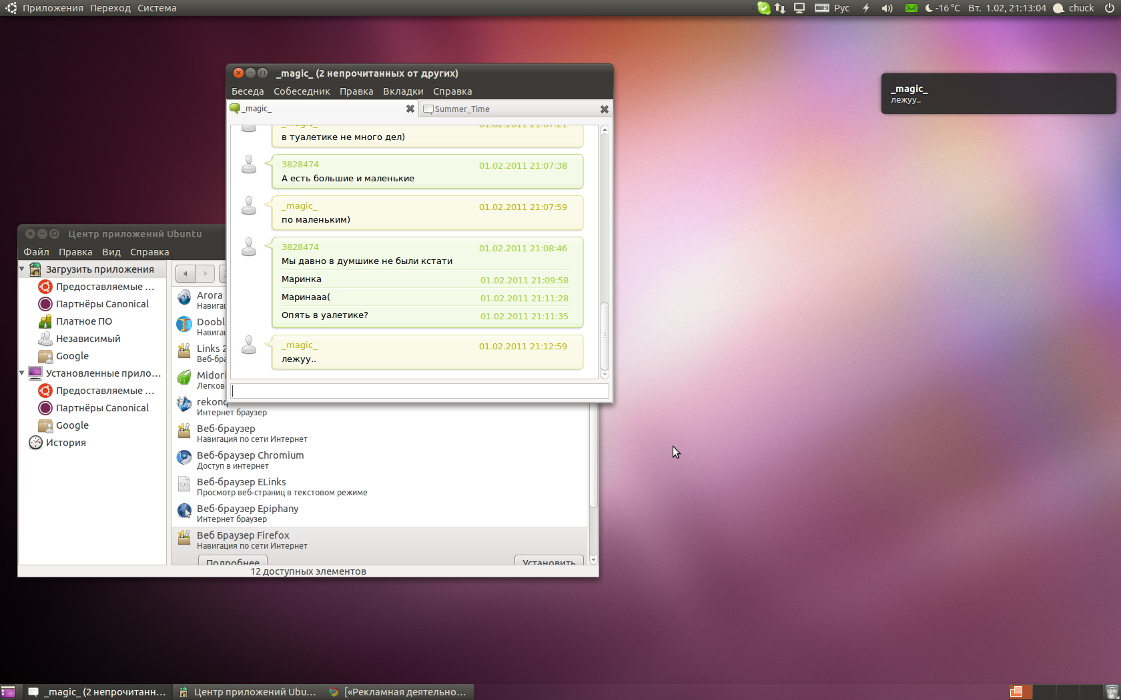Open the Приложения menu in top panel
This screenshot has width=1121, height=700.
pos(53,8)
